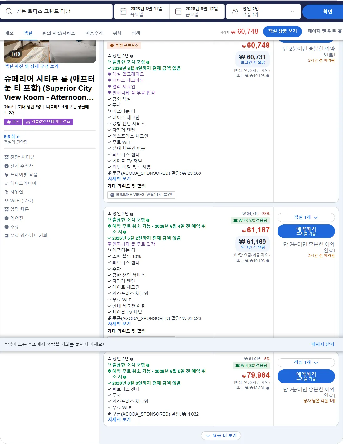Click 자세히 보기 under ₩23,988 coupon
This screenshot has height=444, width=343.
point(119,179)
